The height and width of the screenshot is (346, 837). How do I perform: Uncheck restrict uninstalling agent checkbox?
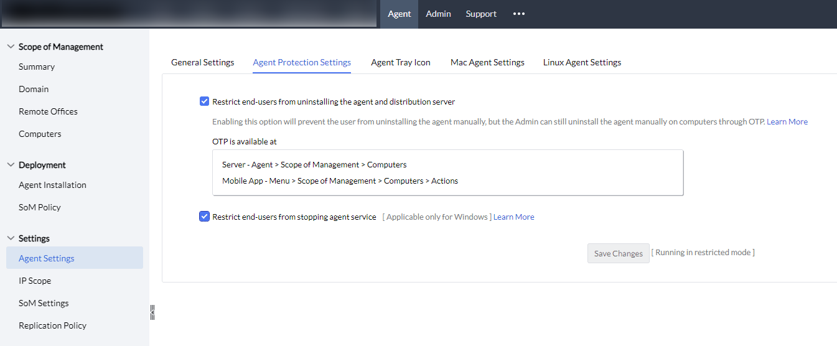[204, 101]
